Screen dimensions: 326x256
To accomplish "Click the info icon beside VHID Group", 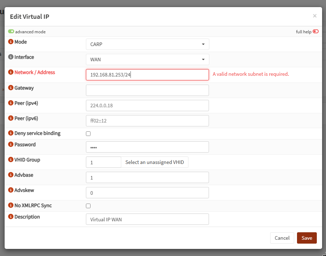I will click(11, 159).
